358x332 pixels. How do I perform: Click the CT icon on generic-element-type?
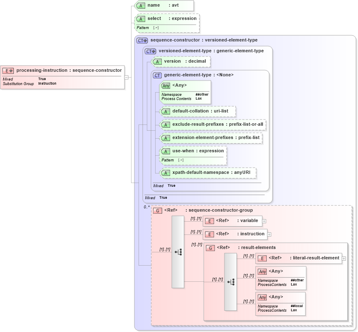click(x=157, y=75)
